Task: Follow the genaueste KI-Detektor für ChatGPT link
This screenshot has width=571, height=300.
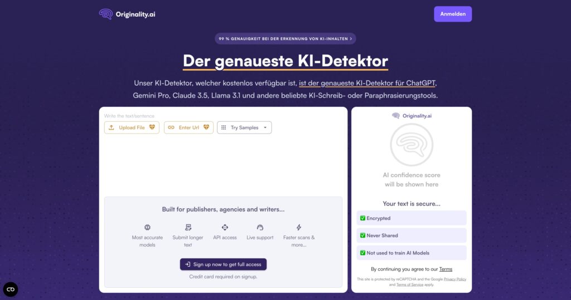Action: pos(367,83)
